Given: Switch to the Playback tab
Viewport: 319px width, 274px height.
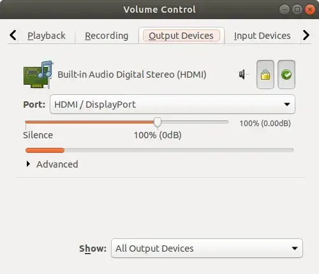Looking at the screenshot, I should (47, 36).
